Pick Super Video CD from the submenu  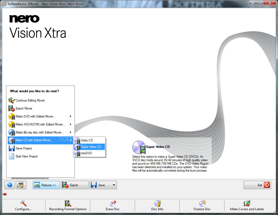[89, 147]
